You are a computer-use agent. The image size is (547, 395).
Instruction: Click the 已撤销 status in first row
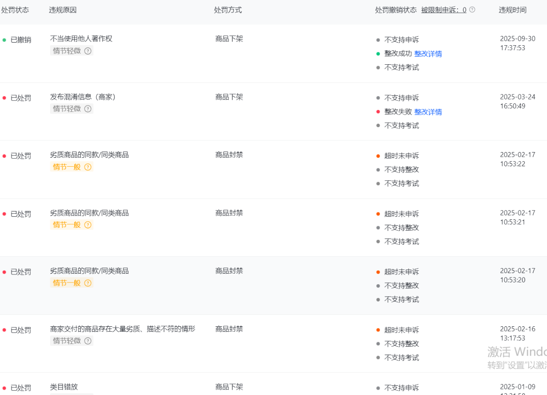(x=20, y=40)
